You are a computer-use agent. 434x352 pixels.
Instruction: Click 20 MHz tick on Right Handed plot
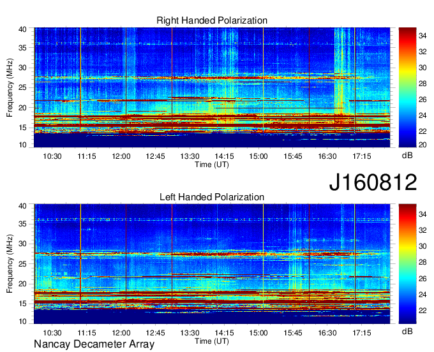point(22,108)
